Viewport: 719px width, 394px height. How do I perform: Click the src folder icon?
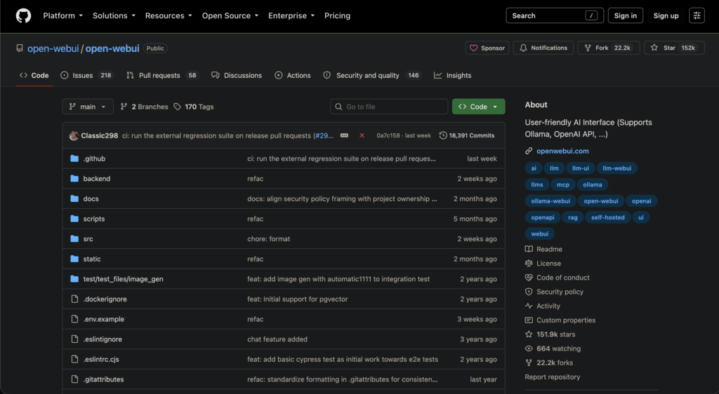pyautogui.click(x=74, y=239)
